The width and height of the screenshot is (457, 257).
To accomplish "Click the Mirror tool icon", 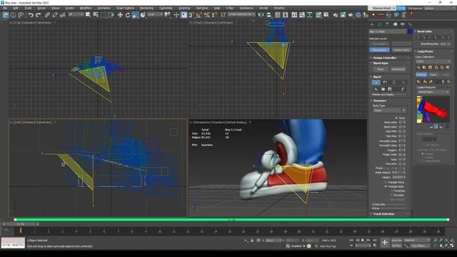I will pyautogui.click(x=261, y=15).
